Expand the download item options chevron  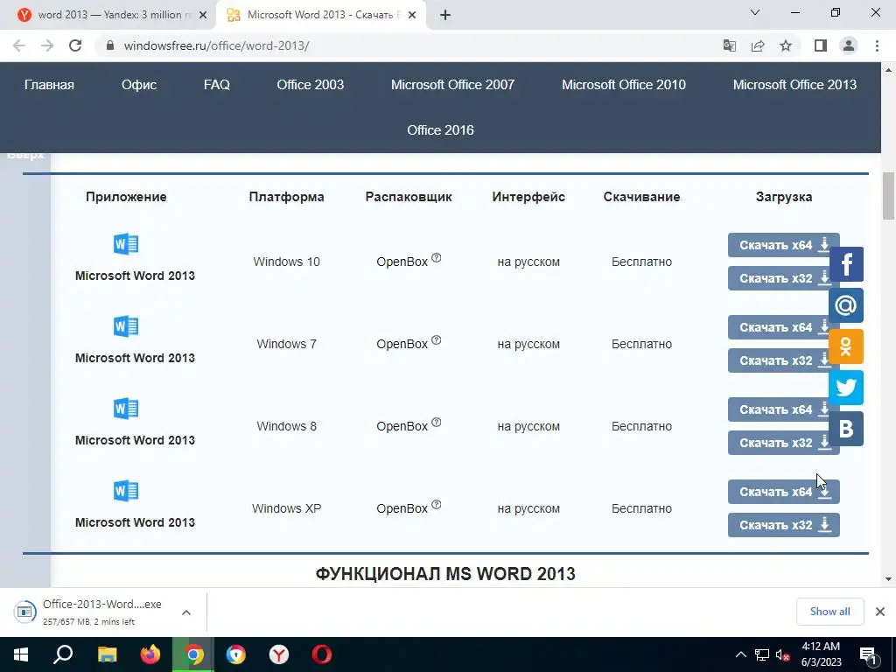pos(186,612)
